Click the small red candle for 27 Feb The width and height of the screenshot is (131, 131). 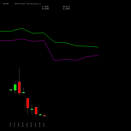click(45, 116)
